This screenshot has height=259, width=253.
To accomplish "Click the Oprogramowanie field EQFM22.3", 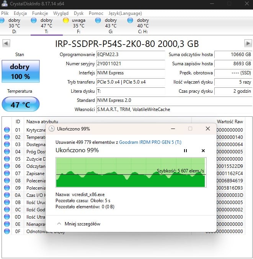I will pyautogui.click(x=131, y=55).
